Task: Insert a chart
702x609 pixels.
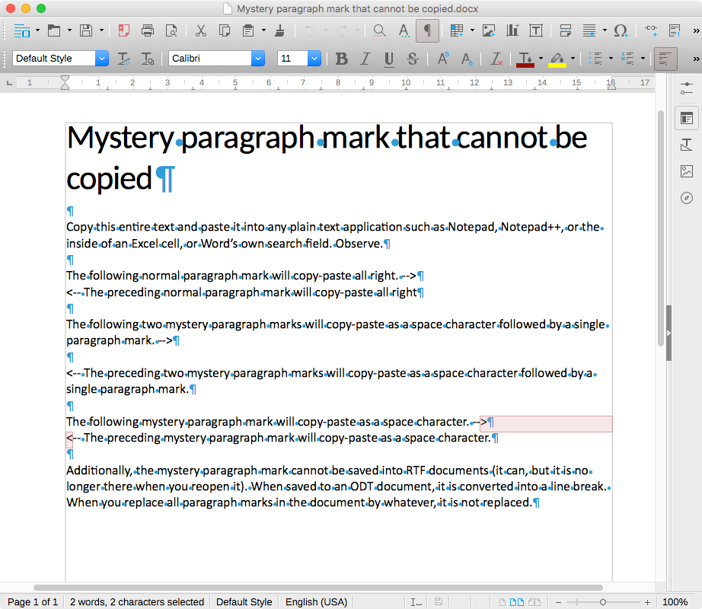Action: (x=514, y=30)
